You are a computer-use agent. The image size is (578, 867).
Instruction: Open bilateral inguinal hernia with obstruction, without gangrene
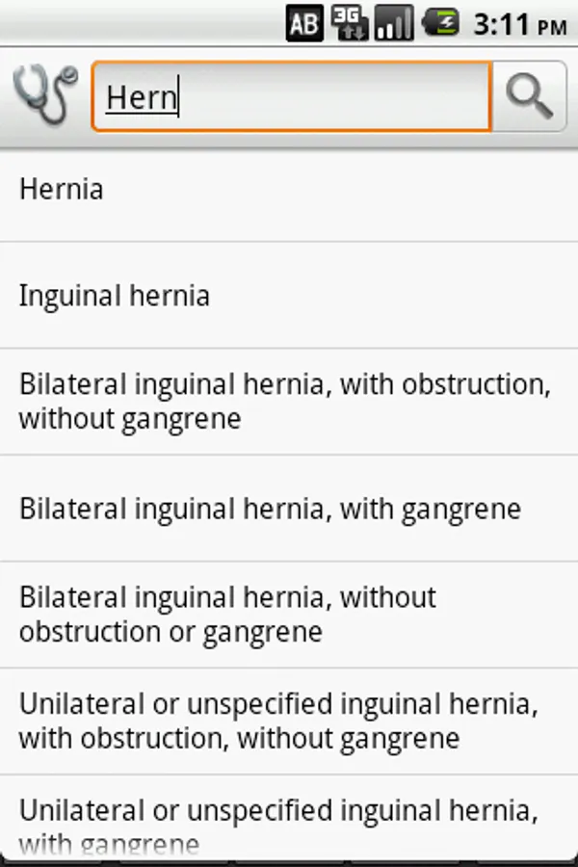pyautogui.click(x=284, y=402)
